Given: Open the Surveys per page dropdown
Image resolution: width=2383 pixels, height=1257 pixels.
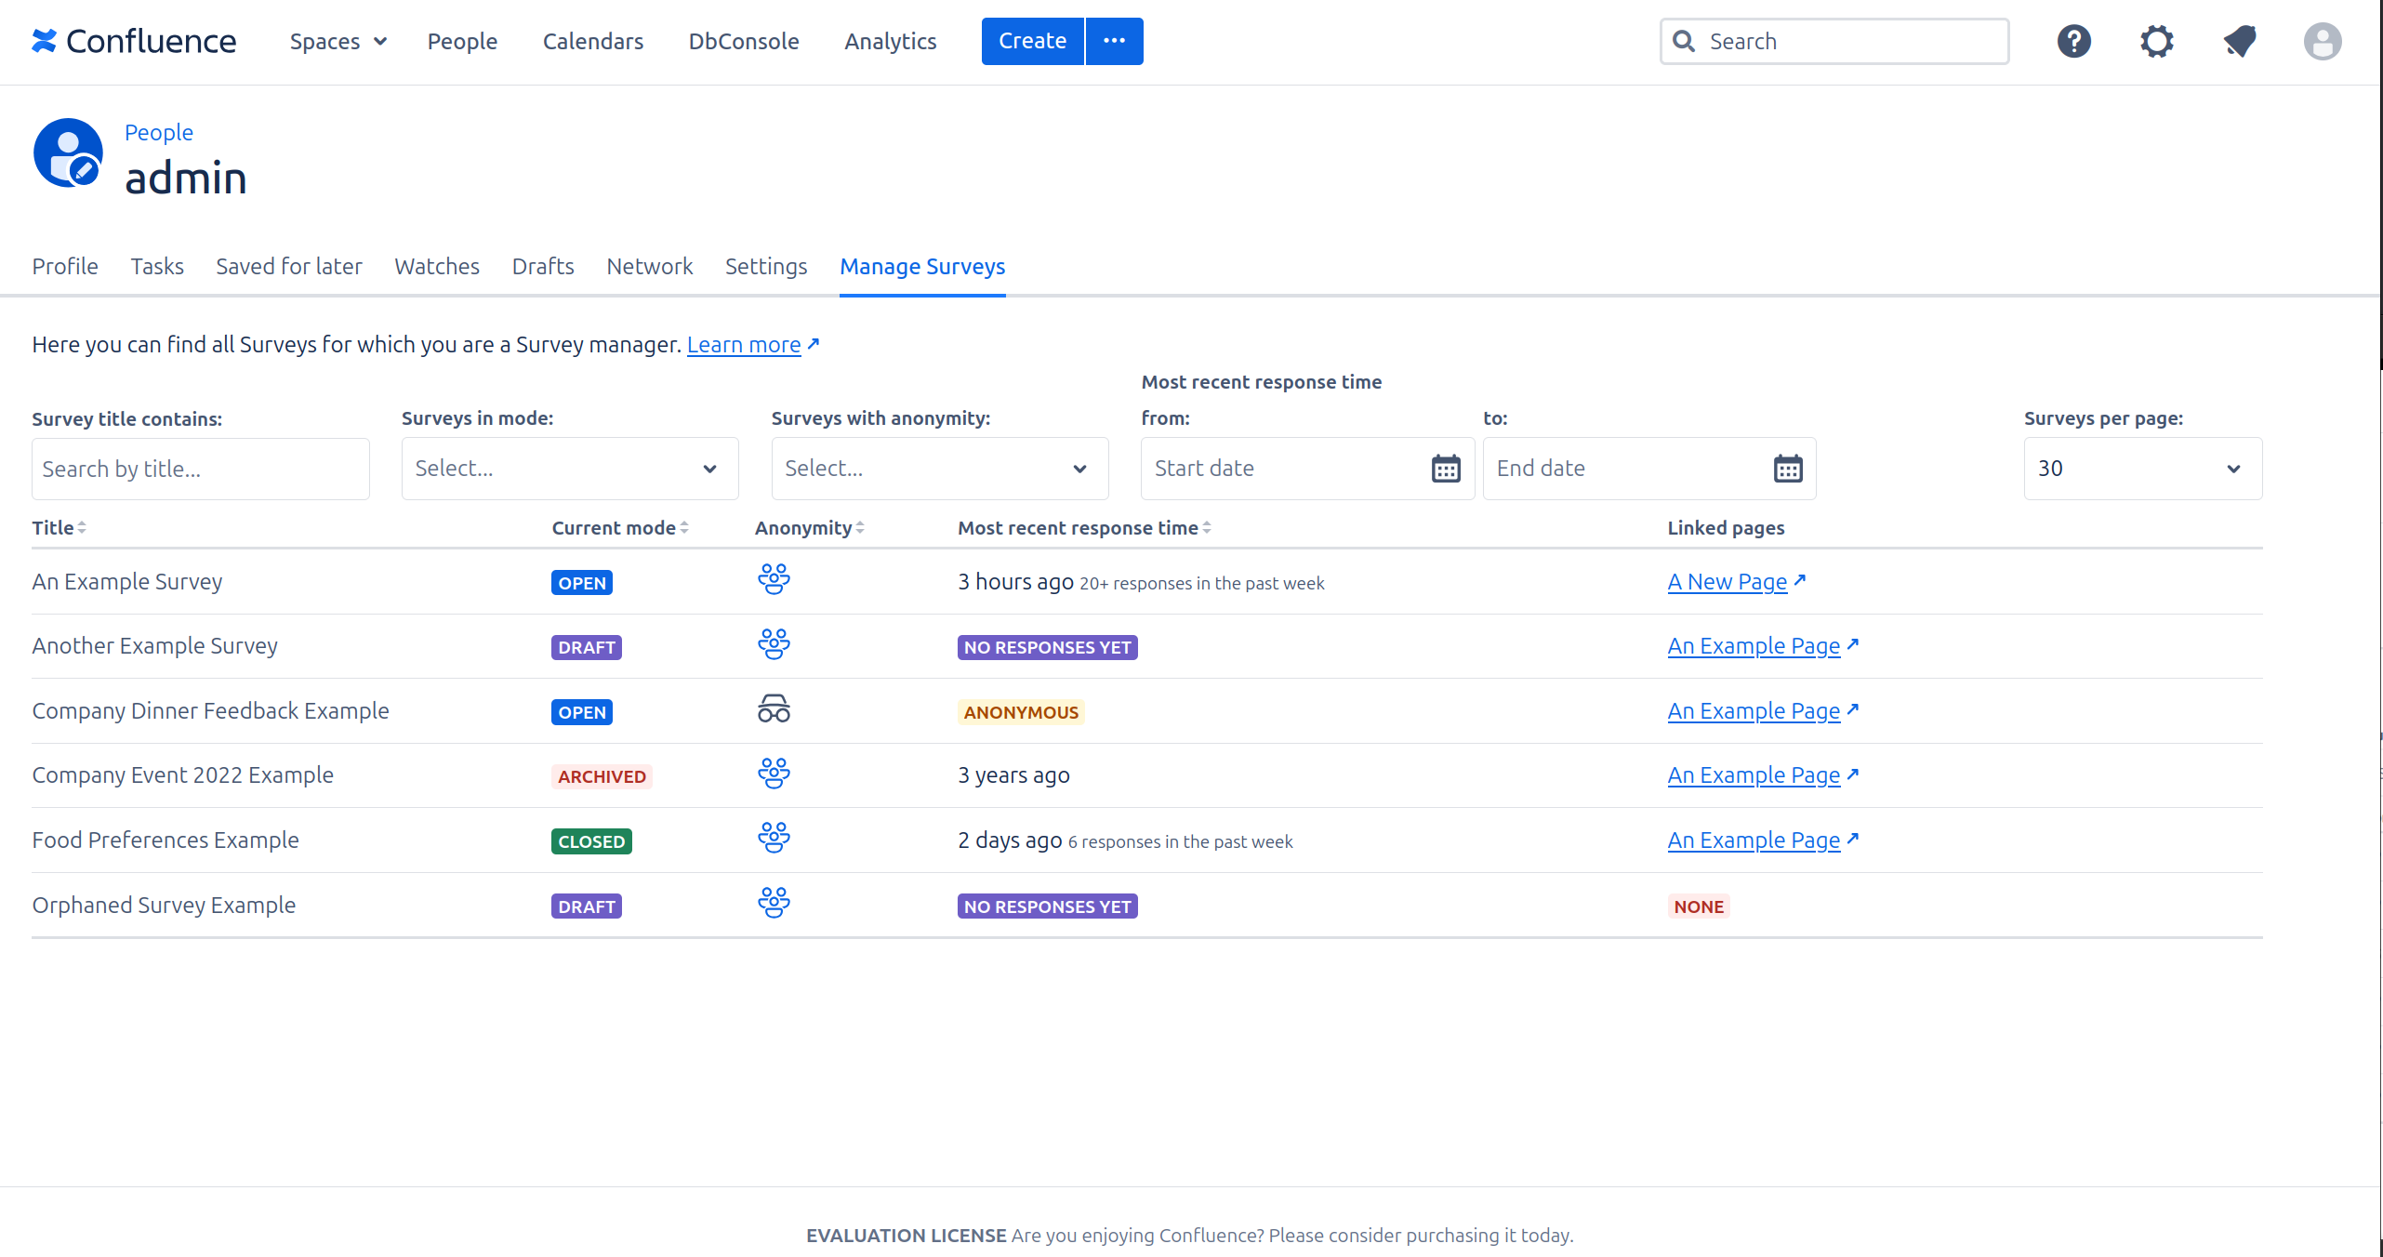Looking at the screenshot, I should [2142, 469].
